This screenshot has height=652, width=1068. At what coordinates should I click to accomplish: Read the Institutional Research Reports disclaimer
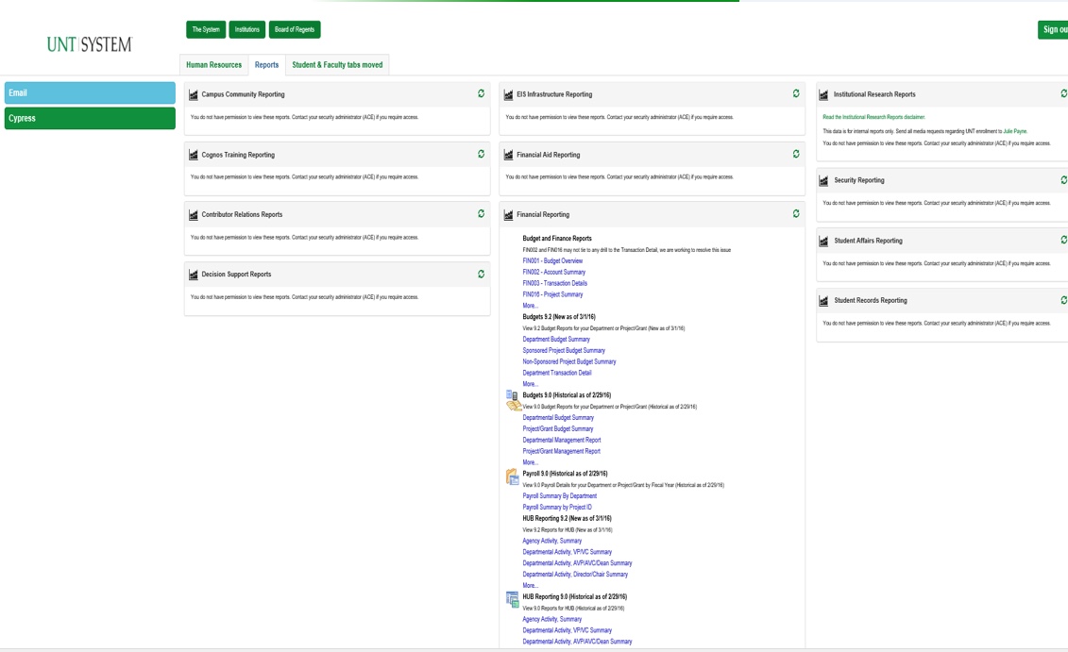873,117
